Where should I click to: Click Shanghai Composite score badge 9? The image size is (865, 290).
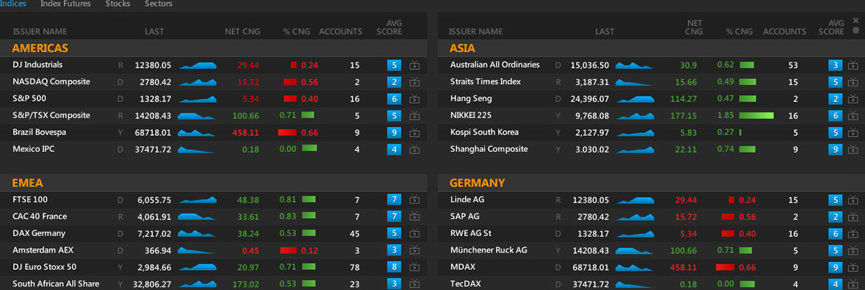[835, 149]
